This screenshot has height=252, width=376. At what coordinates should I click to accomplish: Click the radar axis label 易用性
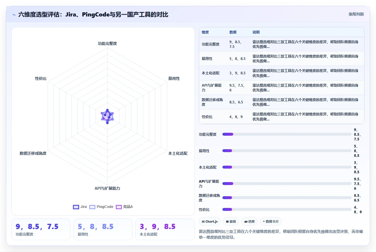coord(174,79)
